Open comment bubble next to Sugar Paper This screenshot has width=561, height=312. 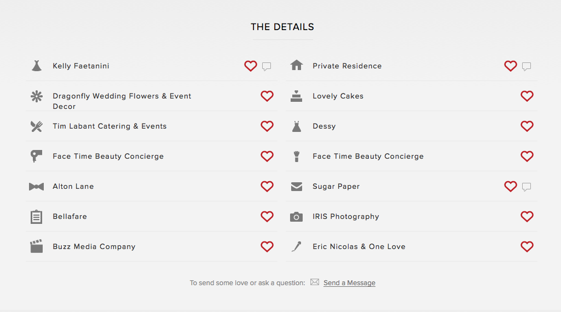coord(527,187)
